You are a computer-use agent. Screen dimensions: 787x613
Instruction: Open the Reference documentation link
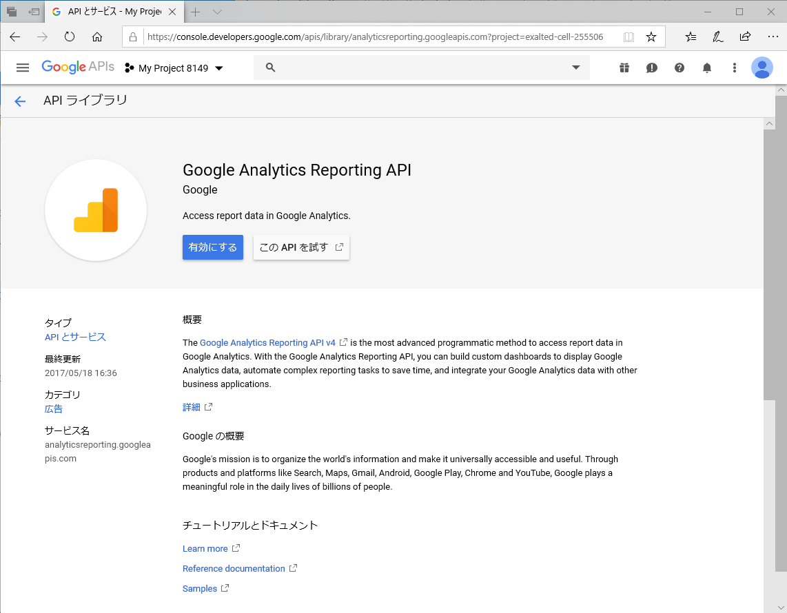[x=234, y=568]
